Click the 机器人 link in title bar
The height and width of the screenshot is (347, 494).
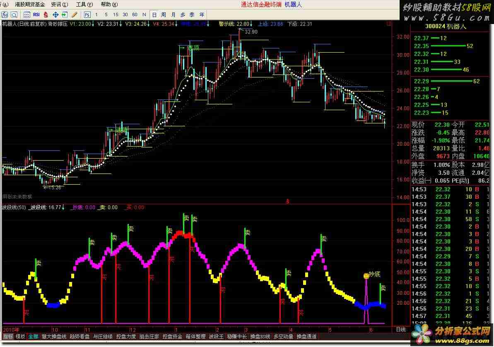tap(293, 5)
